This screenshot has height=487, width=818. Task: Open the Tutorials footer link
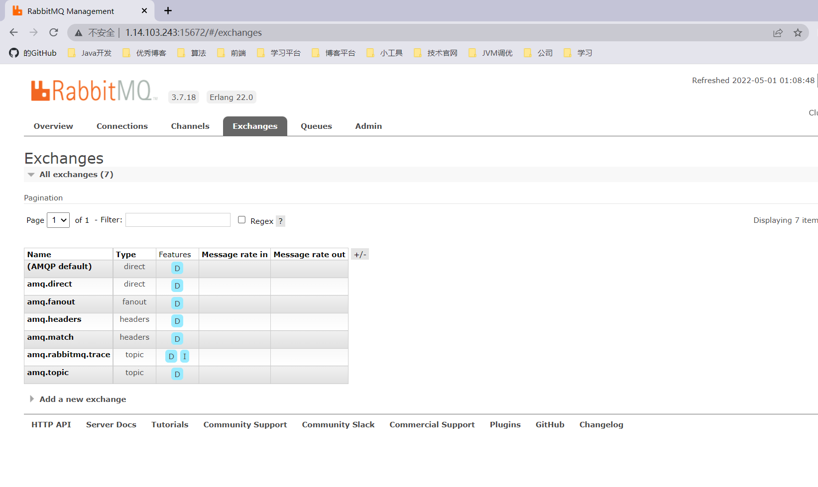click(x=170, y=425)
